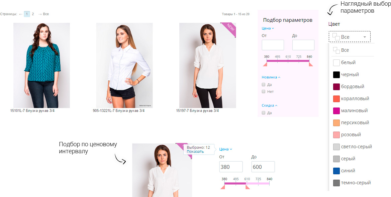Pick the малиновый color option
The height and width of the screenshot is (197, 391).
click(x=352, y=111)
